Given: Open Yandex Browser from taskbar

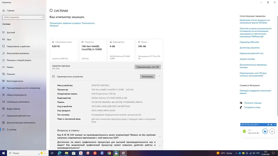Looking at the screenshot, I should point(81,153).
